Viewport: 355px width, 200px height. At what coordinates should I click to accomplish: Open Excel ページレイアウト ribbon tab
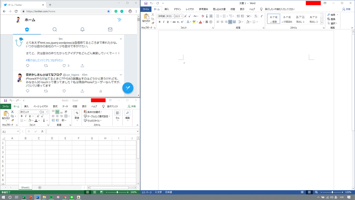(41, 106)
